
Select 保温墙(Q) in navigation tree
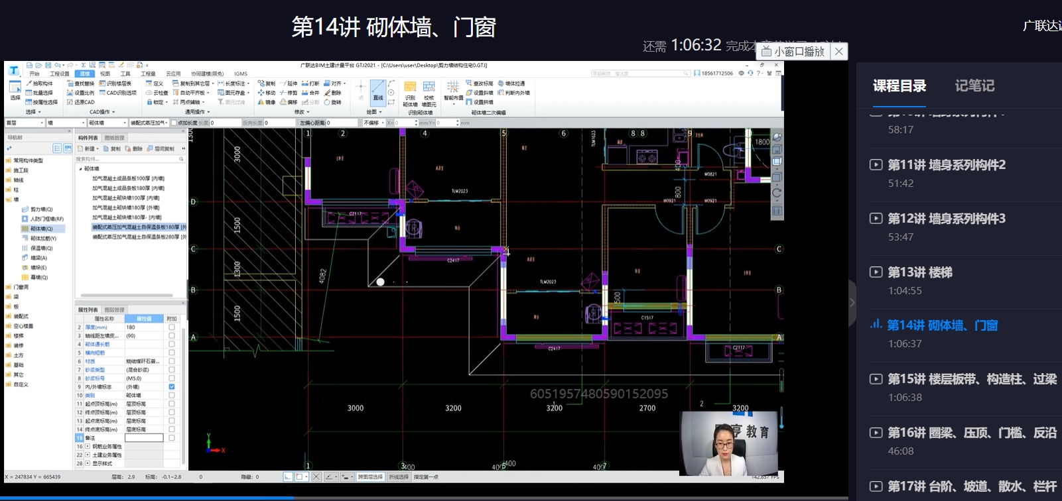pyautogui.click(x=38, y=248)
